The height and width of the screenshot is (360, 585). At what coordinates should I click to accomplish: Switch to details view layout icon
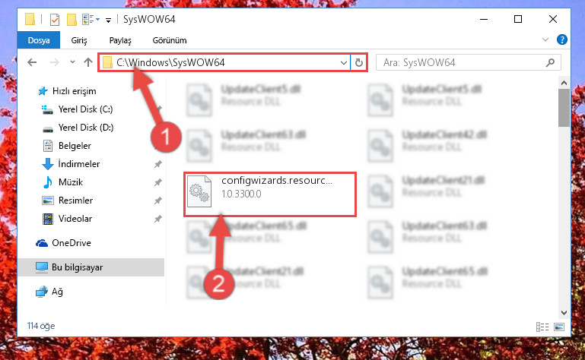542,327
